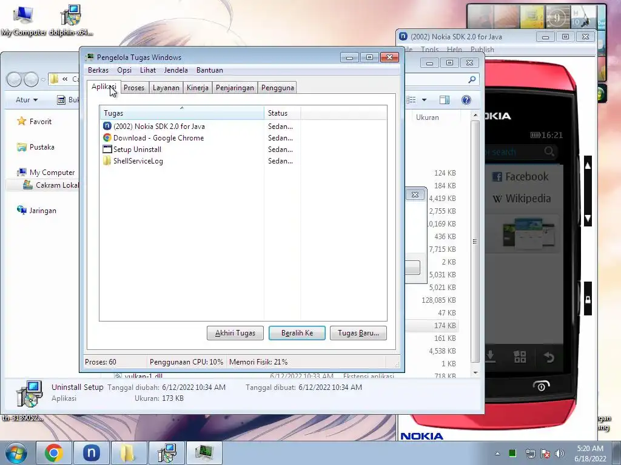Image resolution: width=621 pixels, height=465 pixels.
Task: Select the dolphin-x64 installer desktop icon
Action: [71, 20]
